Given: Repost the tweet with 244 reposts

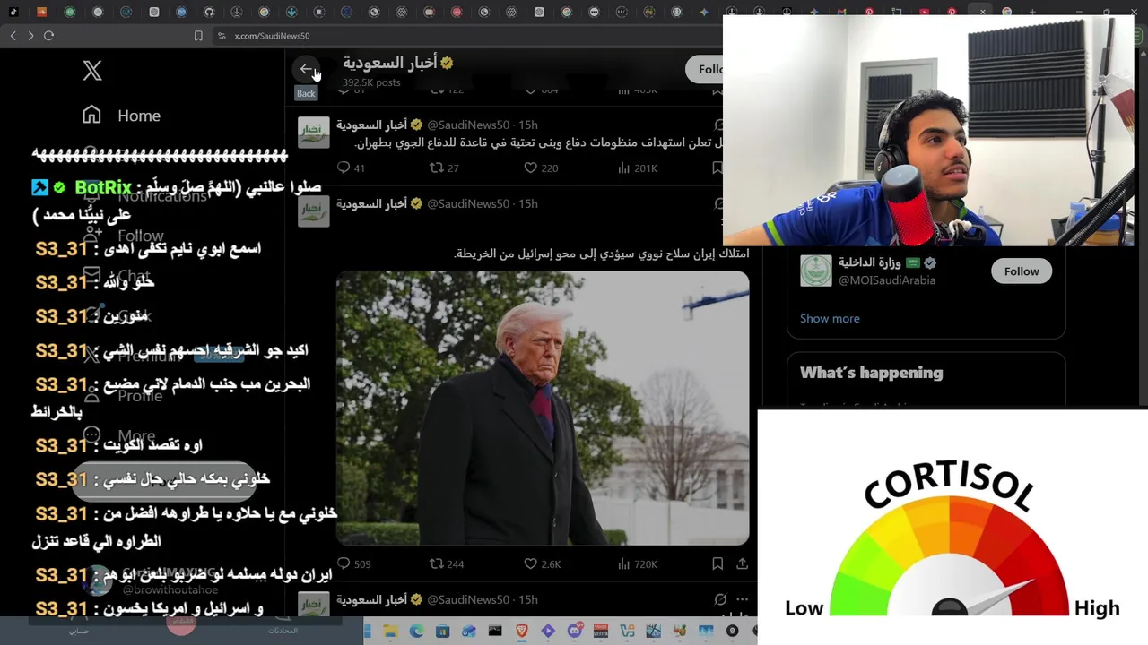Looking at the screenshot, I should pyautogui.click(x=447, y=563).
